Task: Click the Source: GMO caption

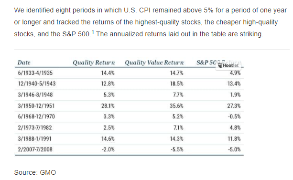Action: click(35, 172)
